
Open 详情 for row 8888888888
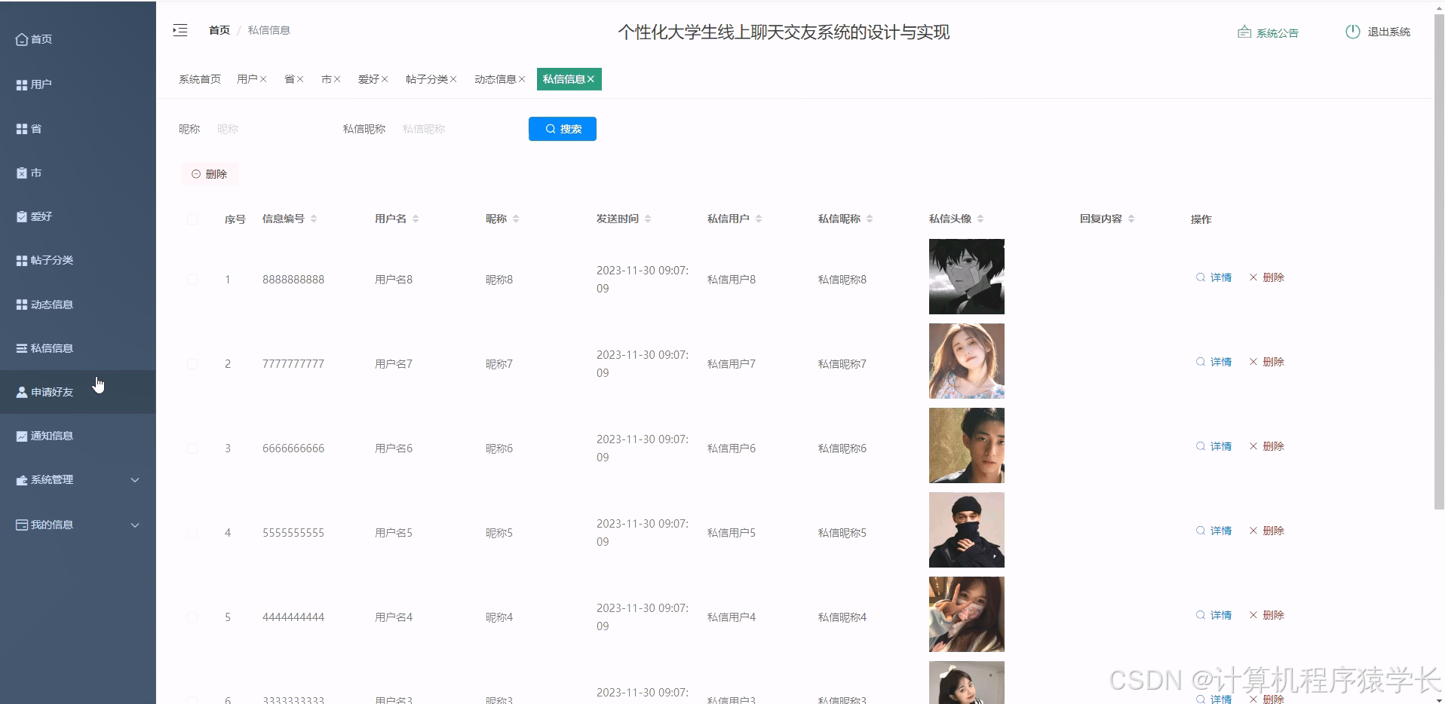click(1213, 277)
